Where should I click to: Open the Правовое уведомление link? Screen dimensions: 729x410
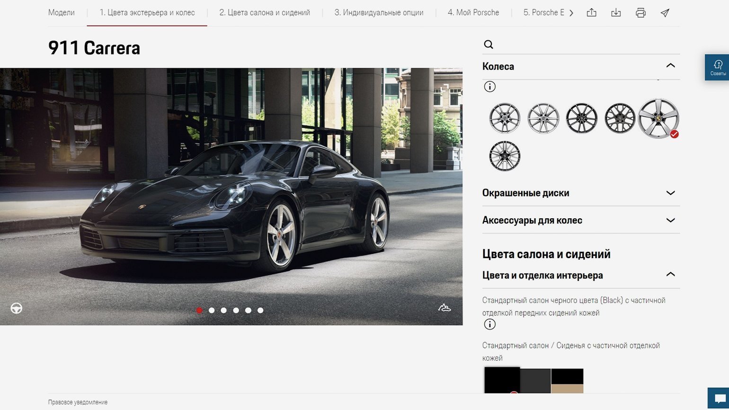coord(78,402)
